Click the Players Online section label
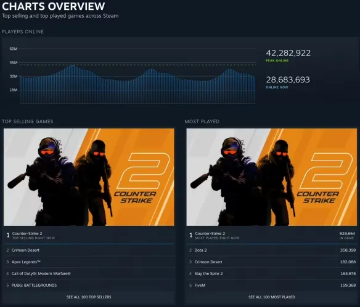360x307 pixels. pos(23,32)
